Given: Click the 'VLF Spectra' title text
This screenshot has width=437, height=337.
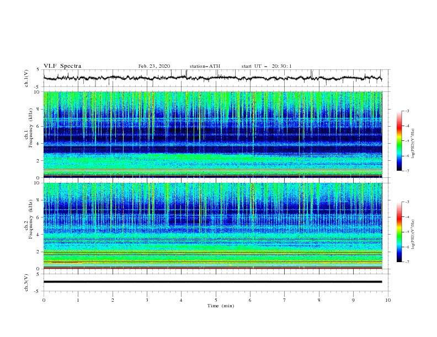Looking at the screenshot, I should [x=62, y=66].
